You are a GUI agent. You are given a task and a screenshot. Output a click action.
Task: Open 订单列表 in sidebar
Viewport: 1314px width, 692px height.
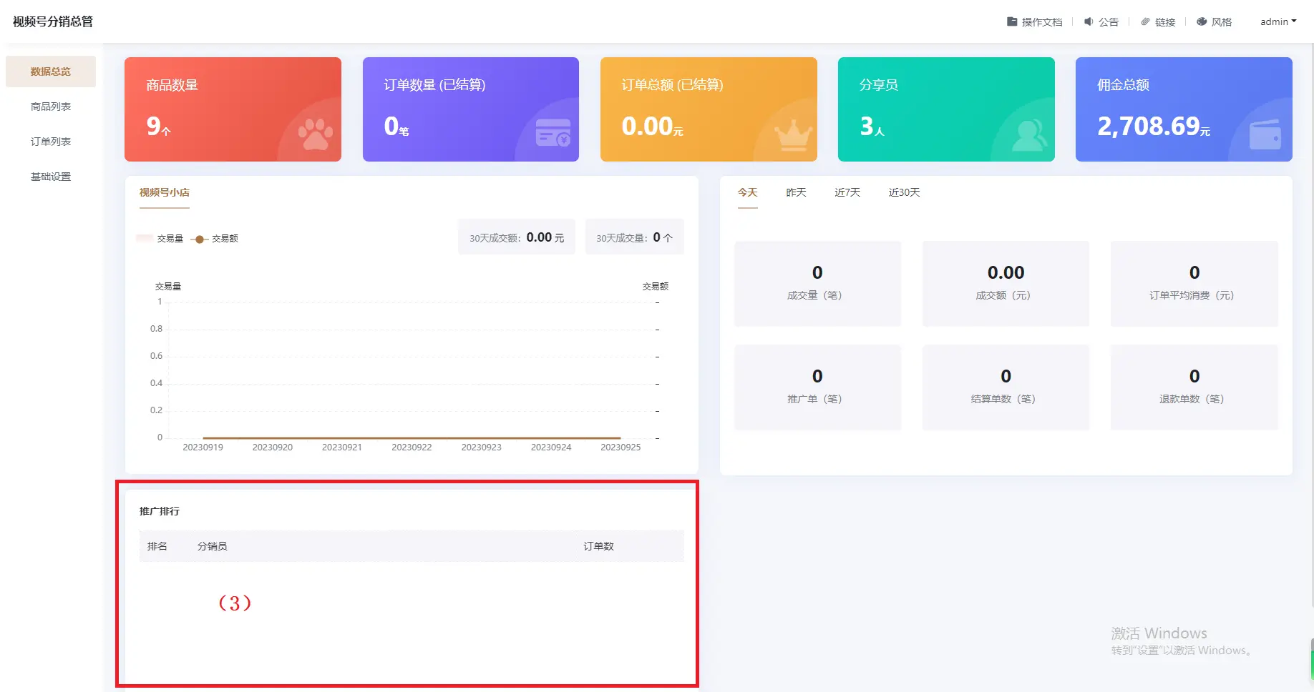pos(51,142)
